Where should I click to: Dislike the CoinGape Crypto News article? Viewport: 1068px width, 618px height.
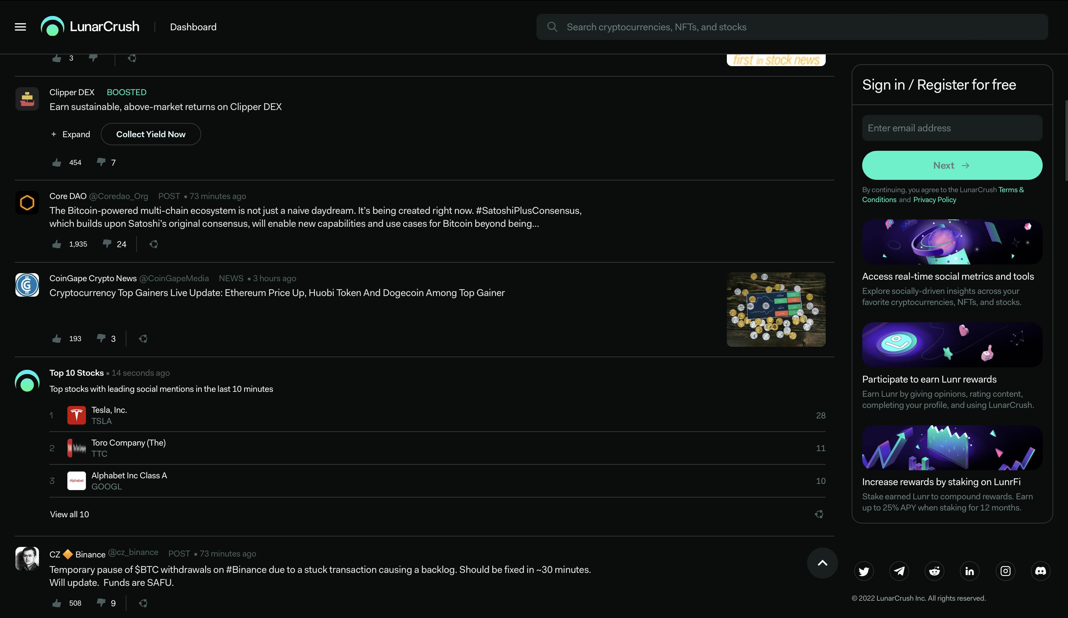coord(101,338)
